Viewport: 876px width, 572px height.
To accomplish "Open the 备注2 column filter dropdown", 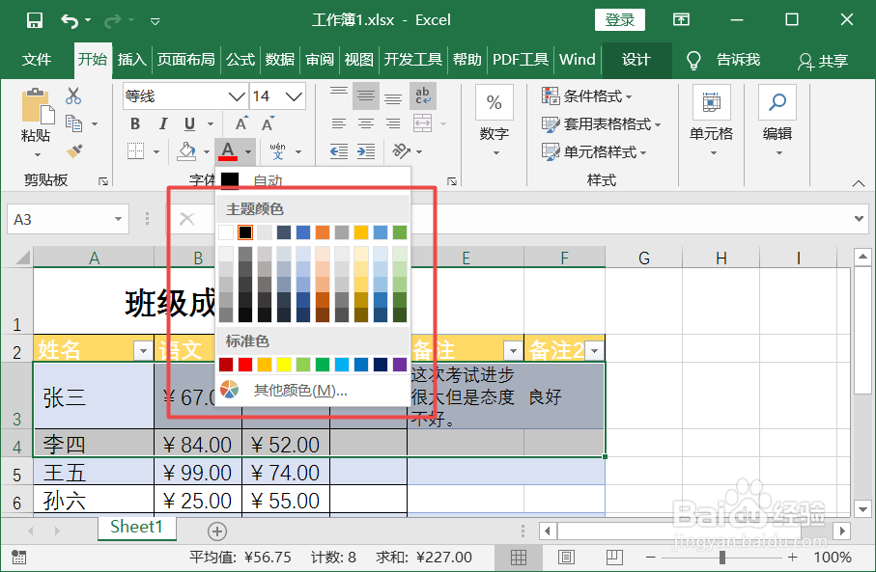I will click(x=595, y=350).
